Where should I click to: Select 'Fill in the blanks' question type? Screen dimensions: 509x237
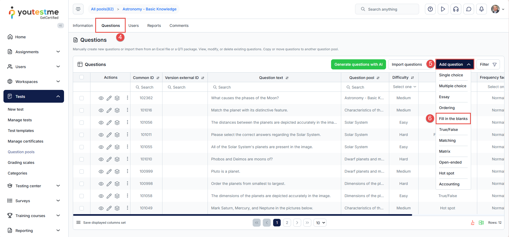tap(453, 119)
